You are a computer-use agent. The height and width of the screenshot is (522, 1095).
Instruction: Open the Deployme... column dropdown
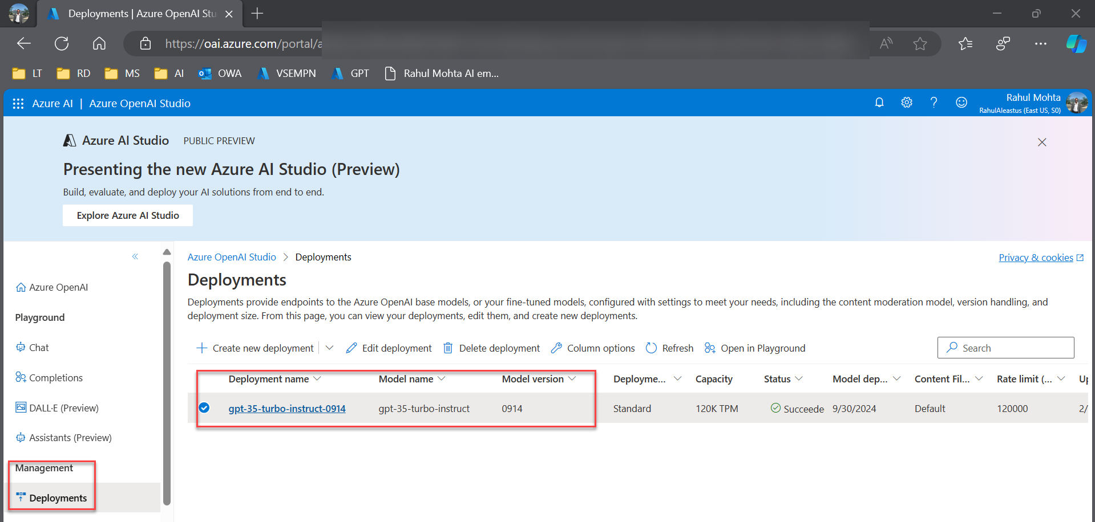(677, 378)
